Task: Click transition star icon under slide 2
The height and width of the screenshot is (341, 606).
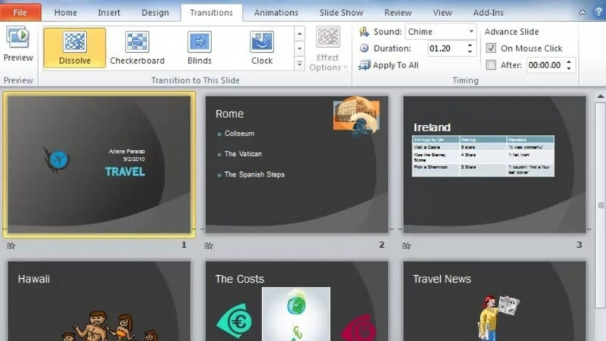Action: (209, 246)
